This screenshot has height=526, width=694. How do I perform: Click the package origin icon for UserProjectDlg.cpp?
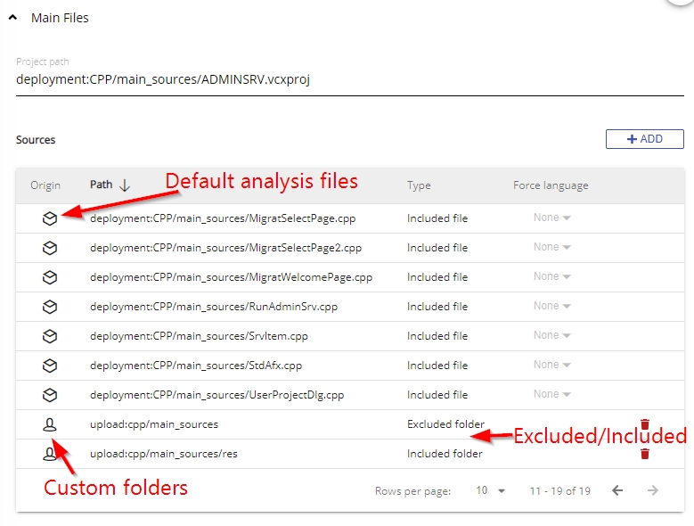pos(50,395)
